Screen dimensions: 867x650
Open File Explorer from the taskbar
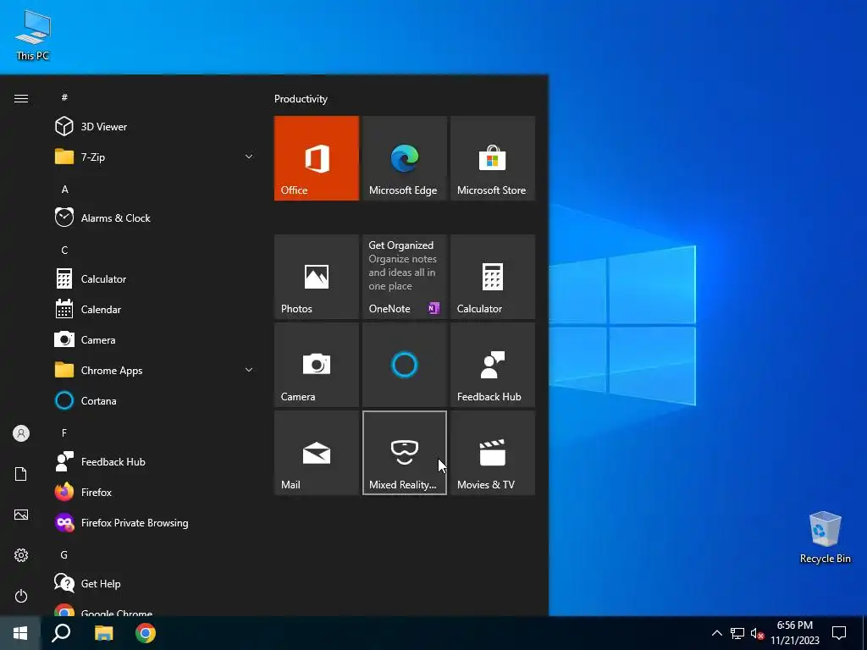103,633
